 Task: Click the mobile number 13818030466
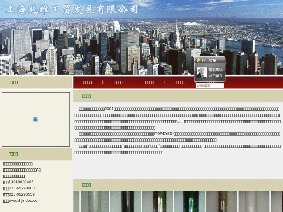pos(21,182)
